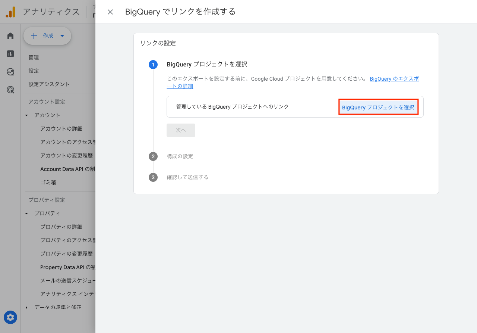Select step 3 確認して送信する

(187, 177)
